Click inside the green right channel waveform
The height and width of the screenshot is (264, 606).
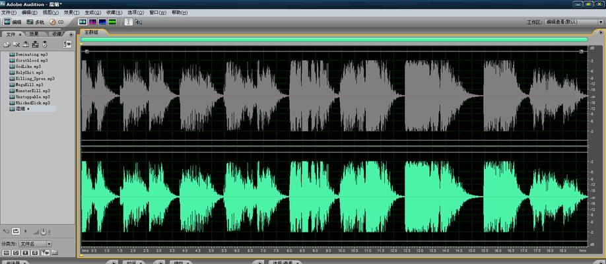coord(334,197)
